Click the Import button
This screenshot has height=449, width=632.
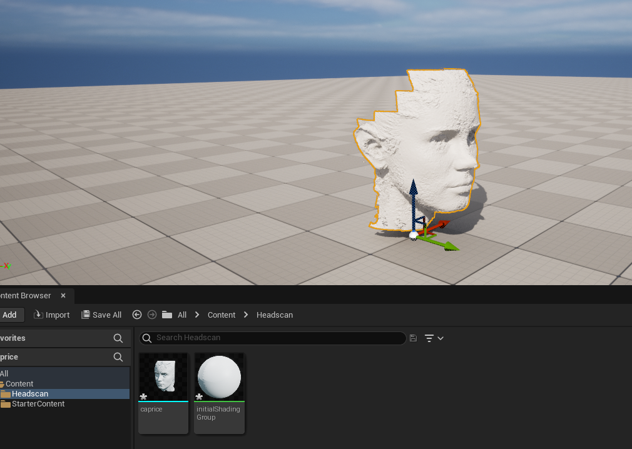(51, 315)
